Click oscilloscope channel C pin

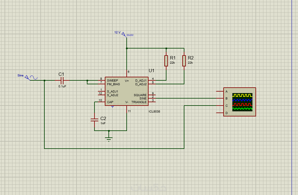(220, 106)
